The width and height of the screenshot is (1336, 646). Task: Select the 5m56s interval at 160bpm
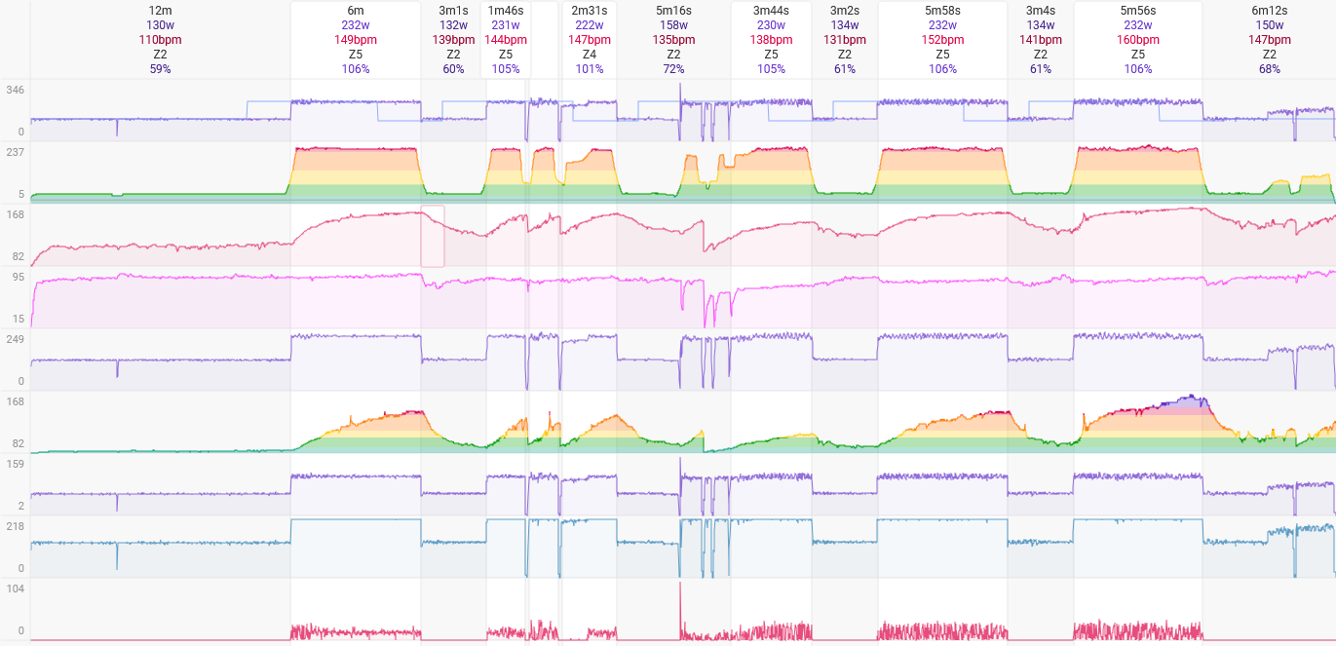1138,40
